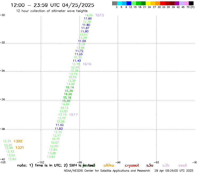This screenshot has width=197, height=173.
Task: Click the wave height value 12.17
Action: [x=57, y=136]
